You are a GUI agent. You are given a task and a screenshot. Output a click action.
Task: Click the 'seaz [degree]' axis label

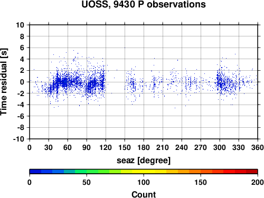pyautogui.click(x=144, y=161)
